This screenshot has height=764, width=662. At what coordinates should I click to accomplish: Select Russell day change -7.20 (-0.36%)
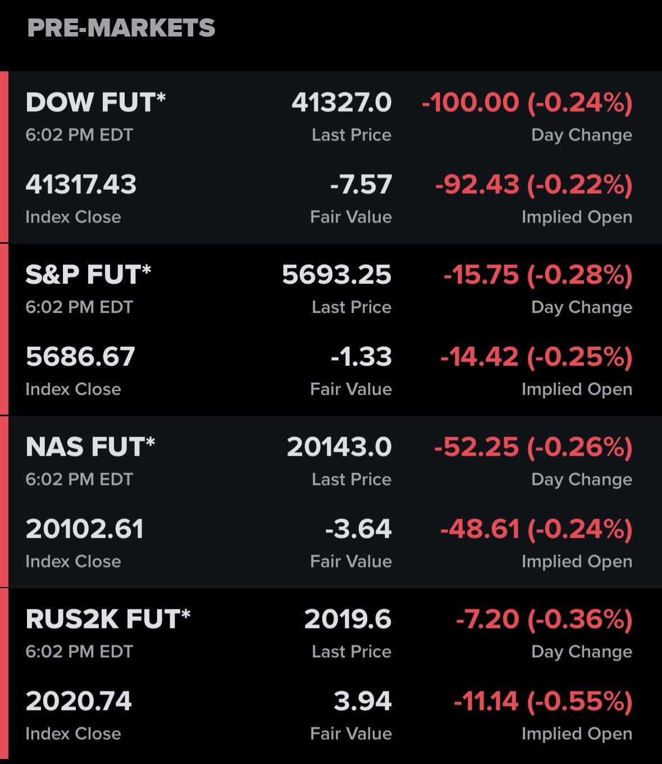[544, 619]
